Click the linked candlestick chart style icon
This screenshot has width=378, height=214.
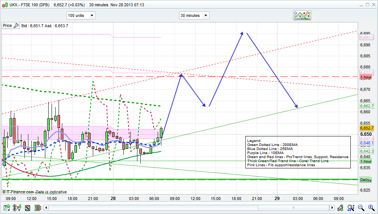point(17,208)
